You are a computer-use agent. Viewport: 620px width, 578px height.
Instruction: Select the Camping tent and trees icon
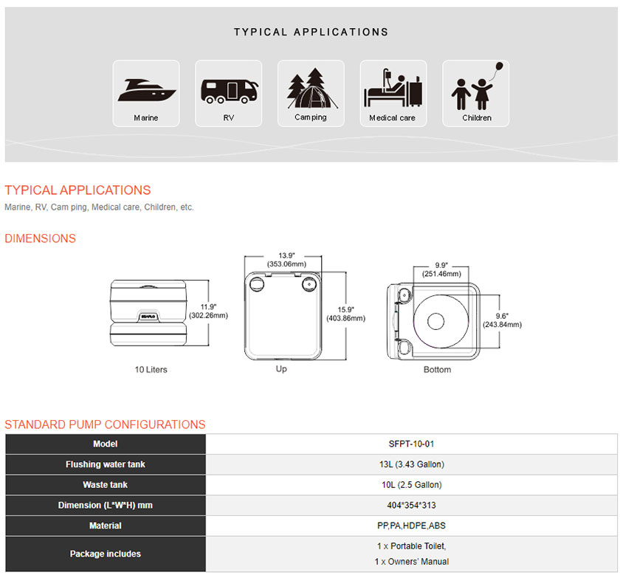pos(311,93)
